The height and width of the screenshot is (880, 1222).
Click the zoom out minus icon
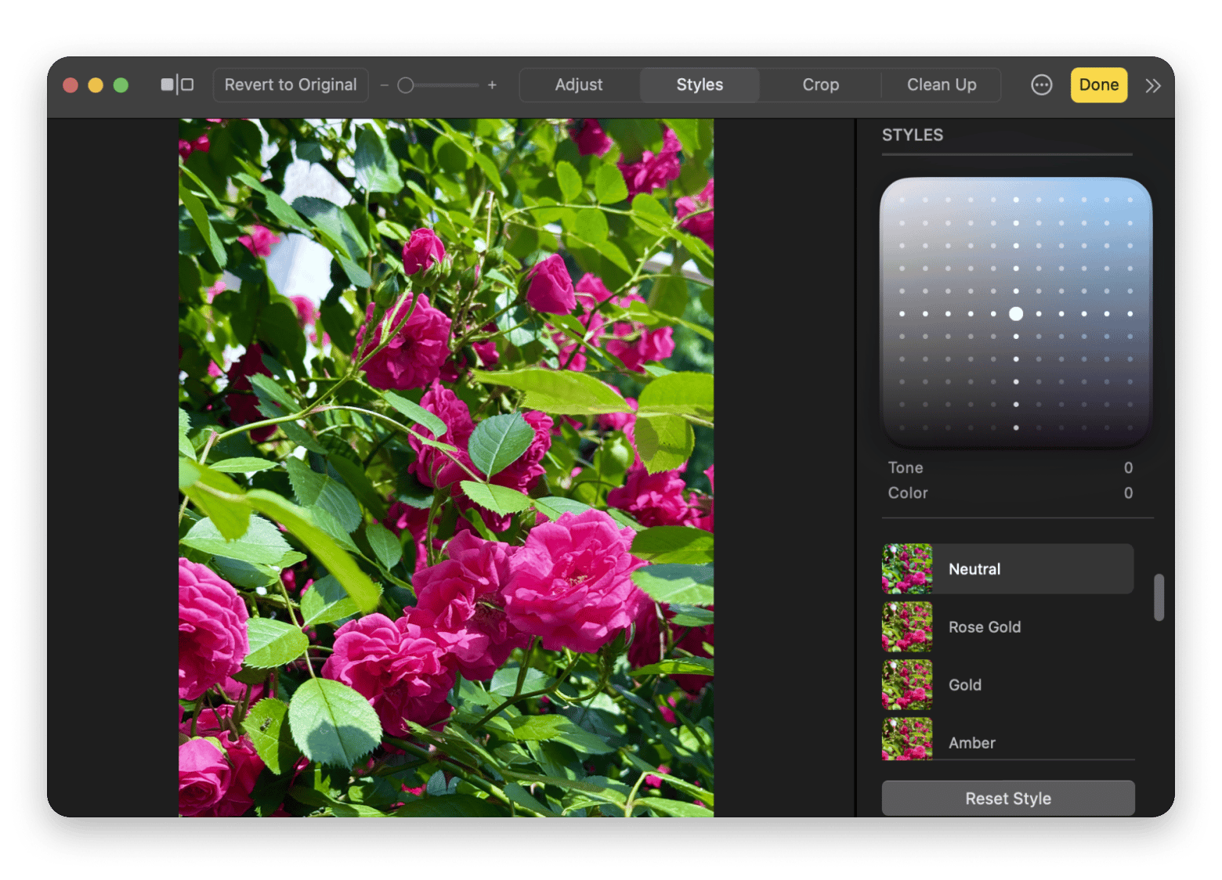[384, 85]
